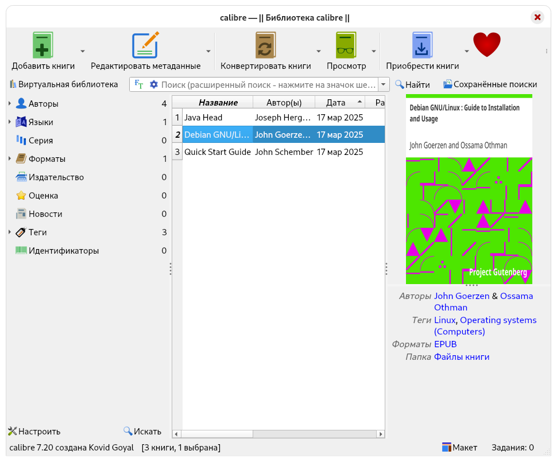Expand the Авторы tree node
Viewport: 557px width, 462px height.
(10, 103)
